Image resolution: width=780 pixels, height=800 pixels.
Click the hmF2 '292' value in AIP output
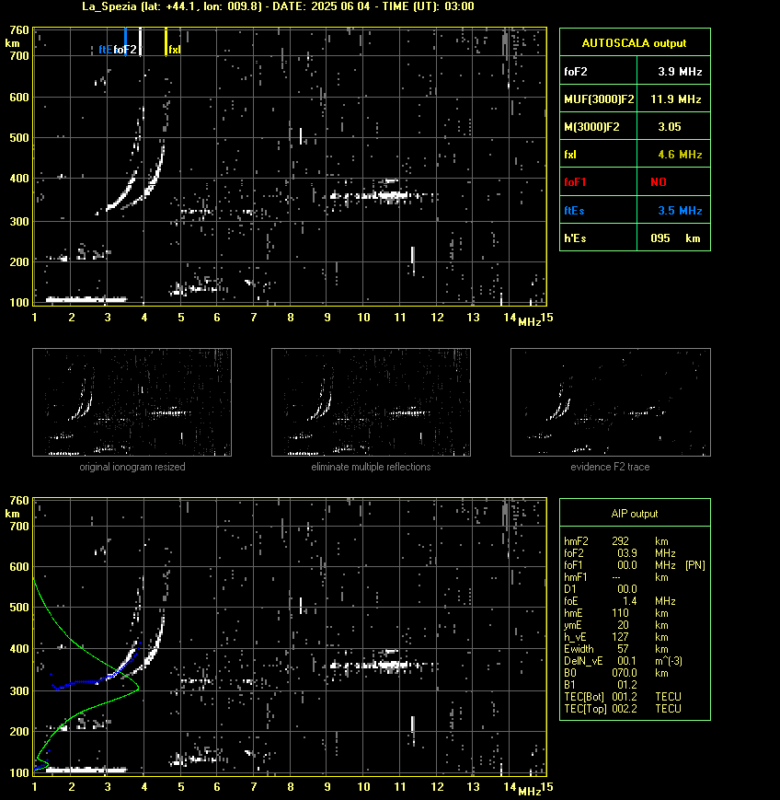tap(621, 541)
